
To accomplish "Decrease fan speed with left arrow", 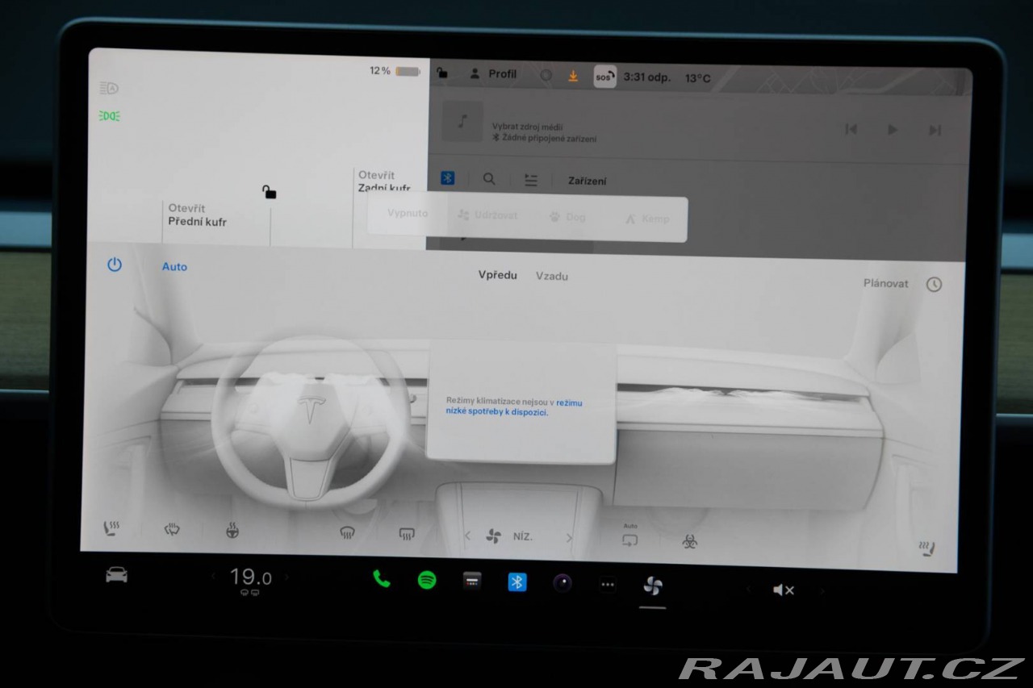I will coord(466,536).
